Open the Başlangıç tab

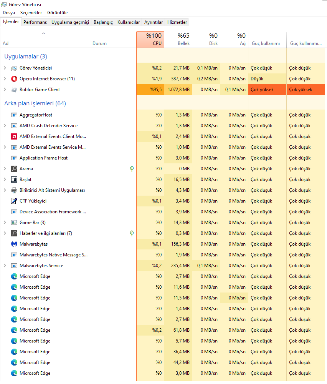click(x=103, y=22)
